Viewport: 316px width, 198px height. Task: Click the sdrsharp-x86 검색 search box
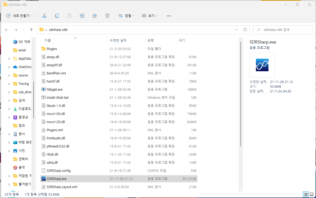click(x=283, y=30)
